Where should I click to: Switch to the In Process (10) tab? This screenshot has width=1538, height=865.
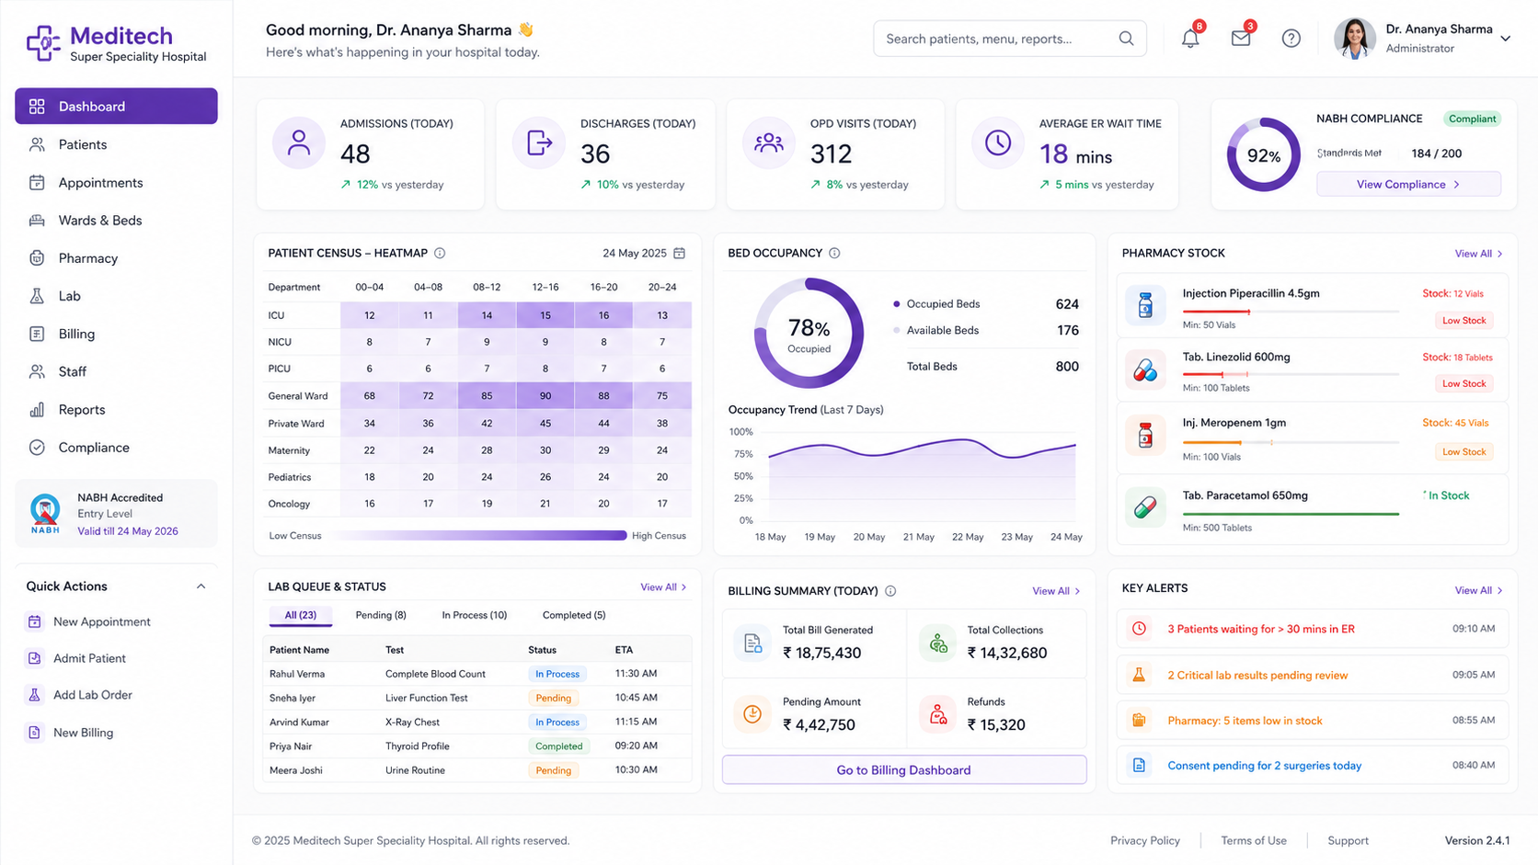[x=475, y=615]
